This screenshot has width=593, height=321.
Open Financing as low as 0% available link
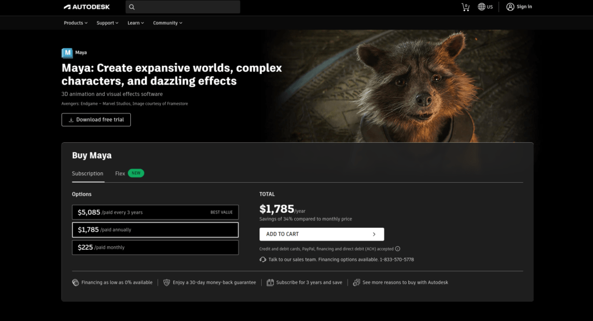(117, 282)
